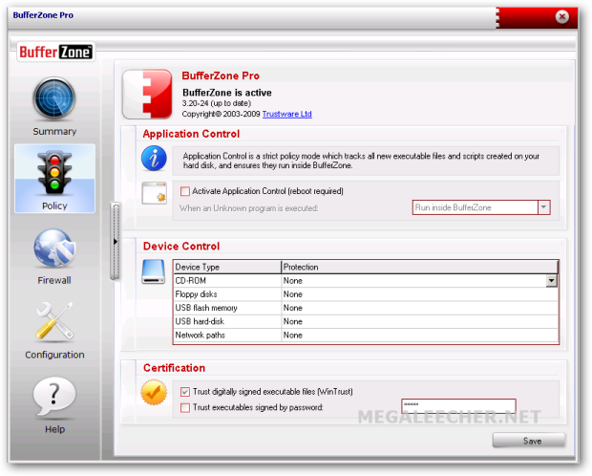
Task: Select the Floppy disks device row
Action: tap(366, 294)
